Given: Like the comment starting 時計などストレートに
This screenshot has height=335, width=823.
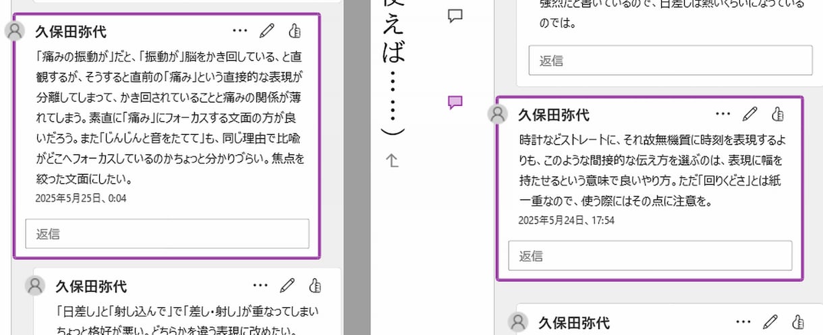Looking at the screenshot, I should [x=777, y=114].
